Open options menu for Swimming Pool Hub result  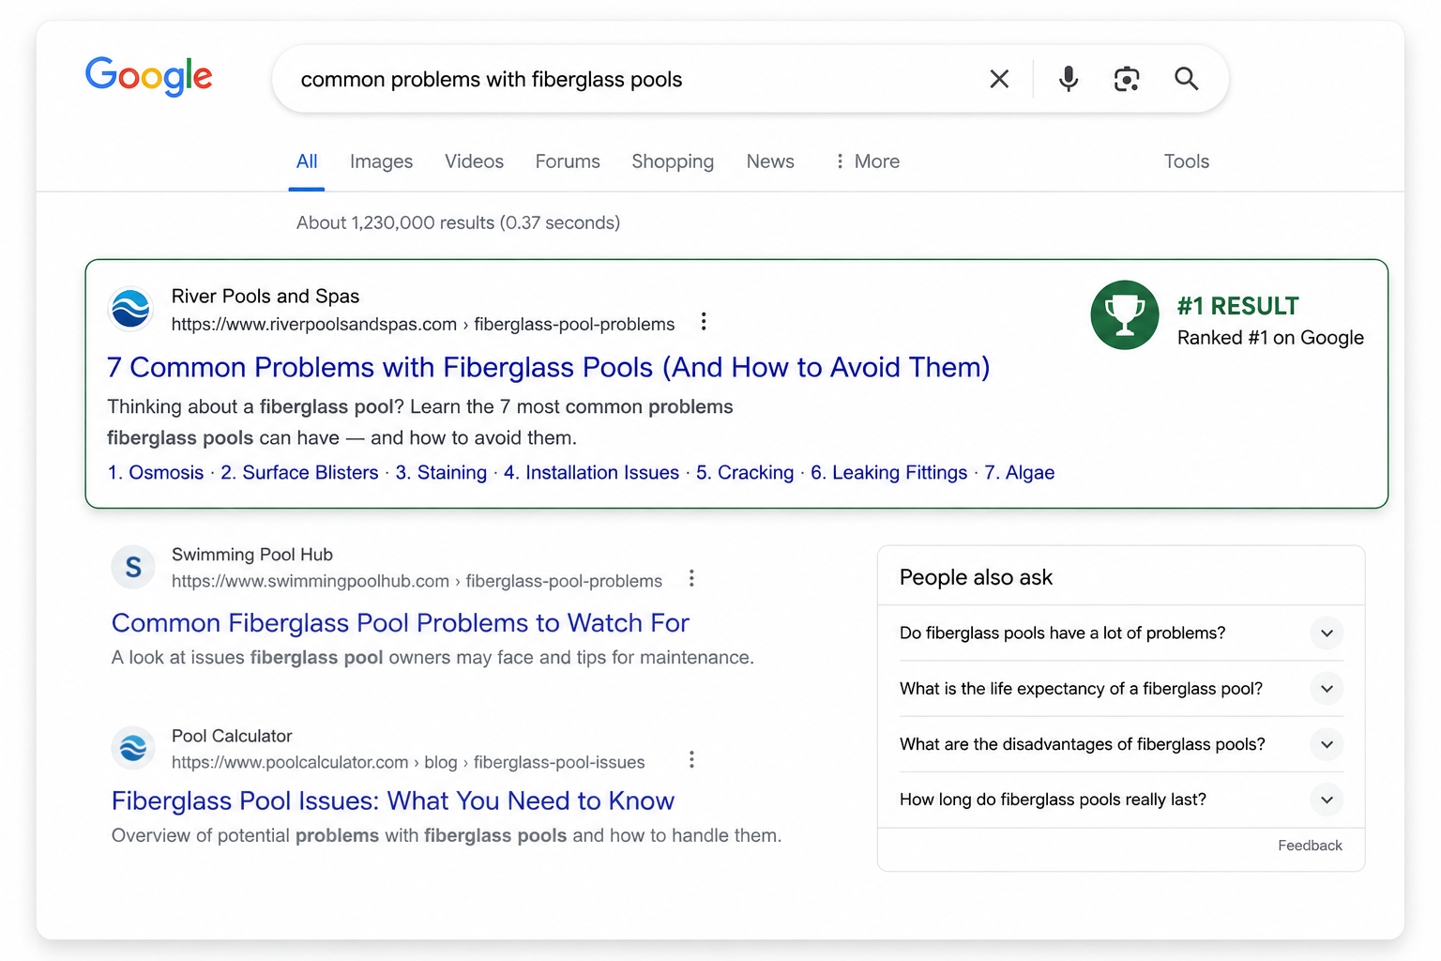[691, 578]
